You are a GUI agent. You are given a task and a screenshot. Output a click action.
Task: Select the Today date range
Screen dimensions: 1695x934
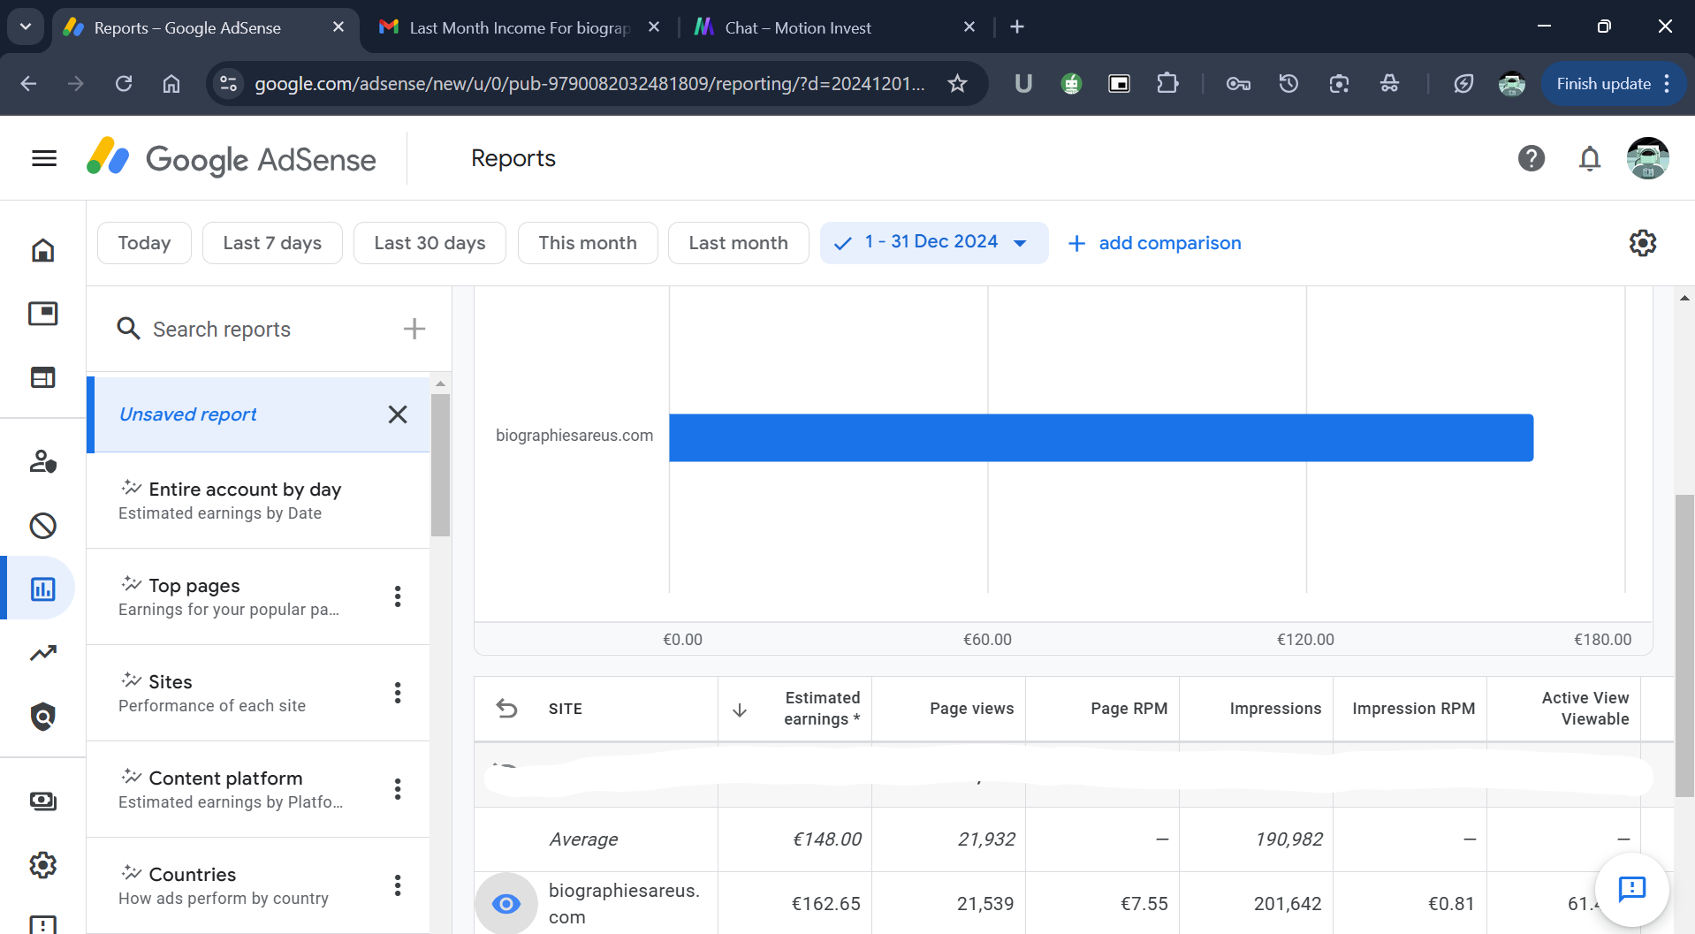click(144, 243)
